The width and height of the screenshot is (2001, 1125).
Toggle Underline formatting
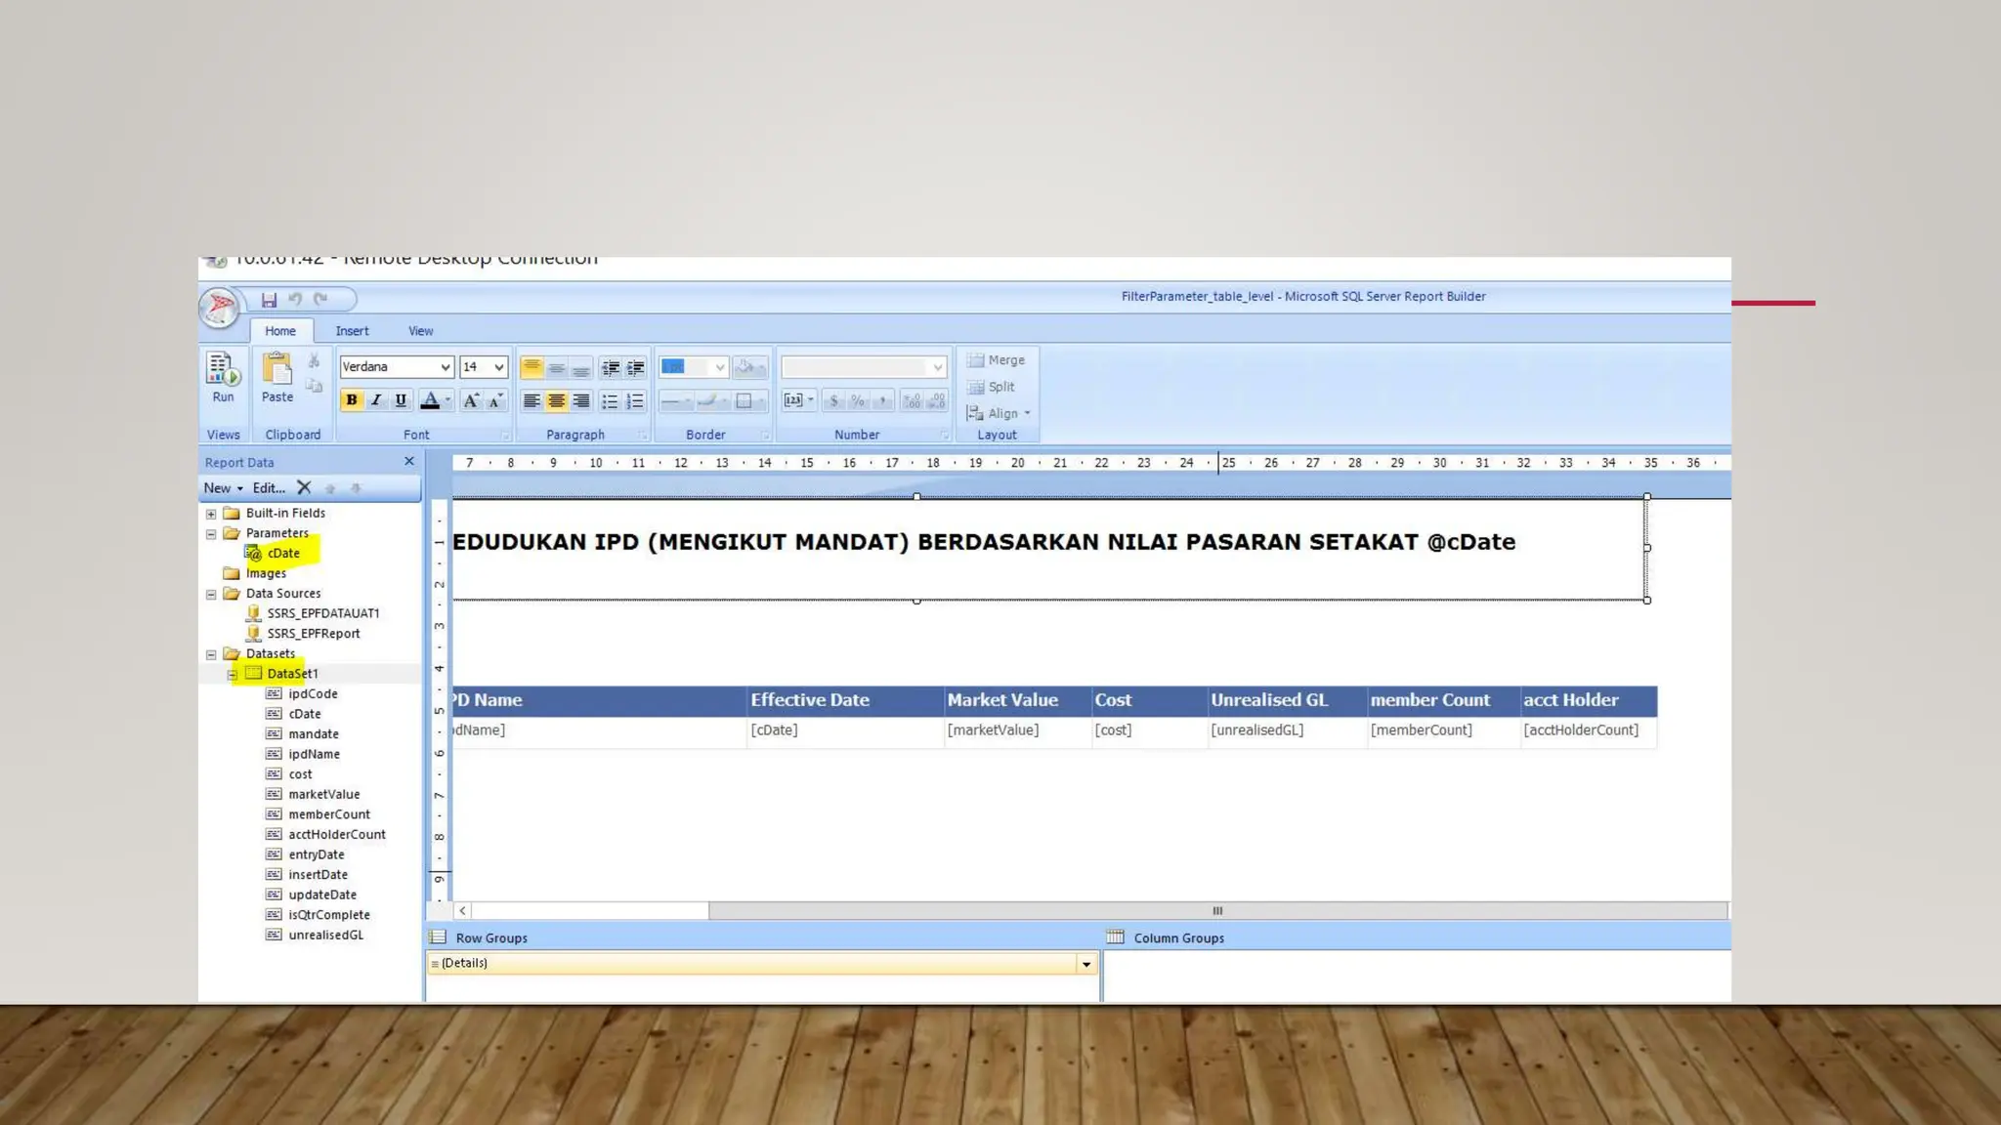point(401,400)
